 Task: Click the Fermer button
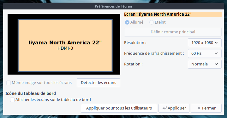point(206,108)
